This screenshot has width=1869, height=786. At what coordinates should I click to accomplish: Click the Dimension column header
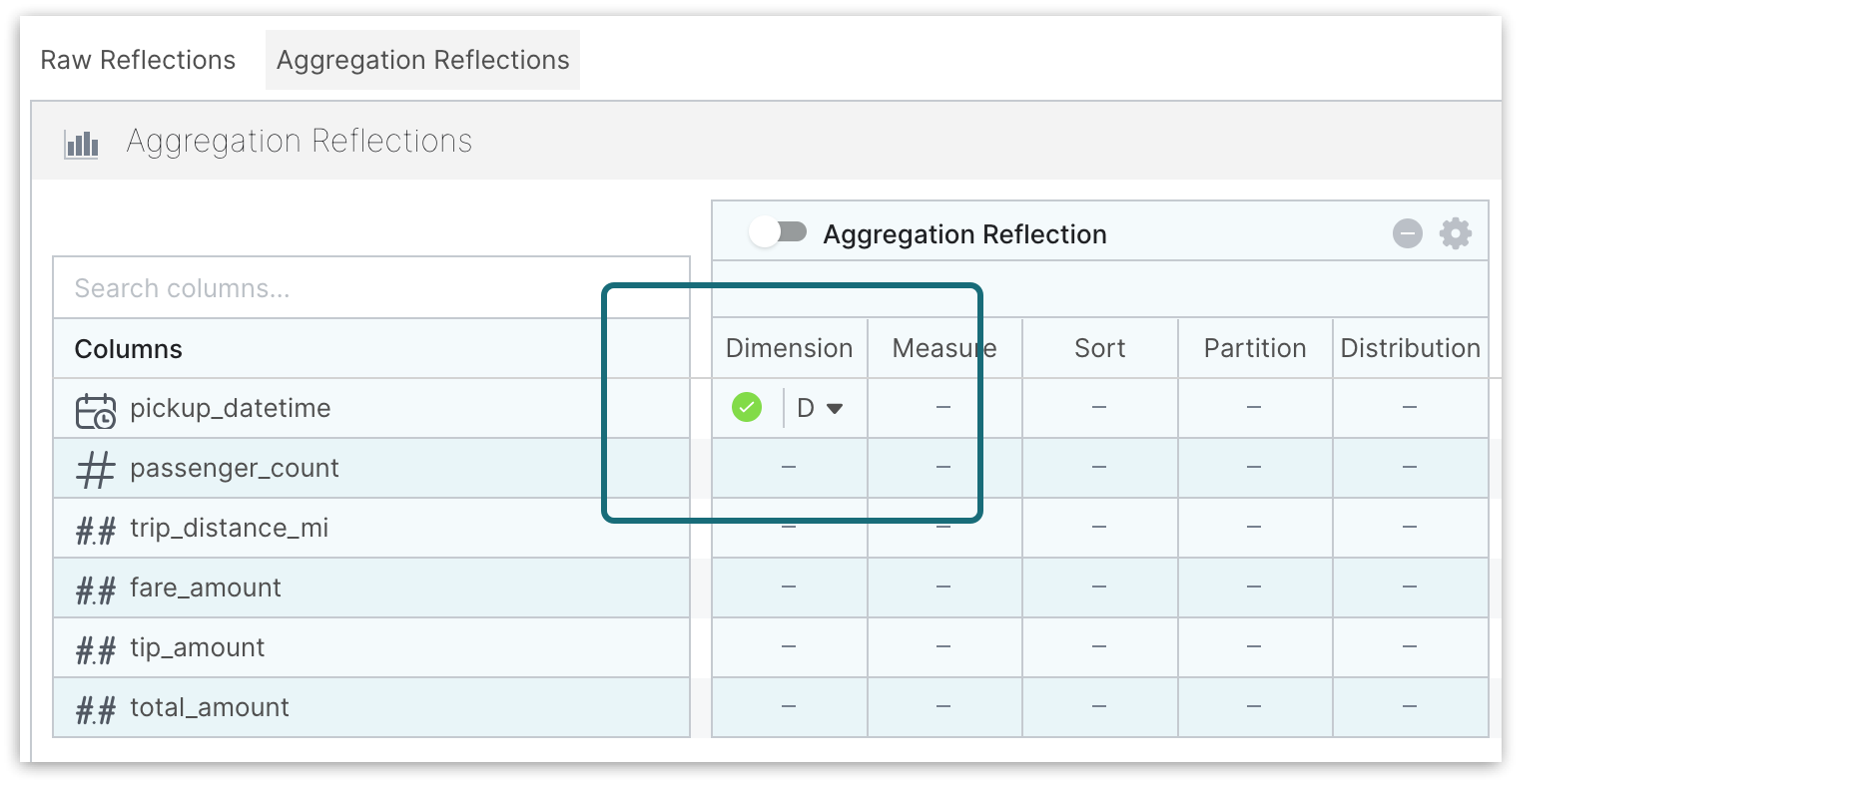[x=789, y=348]
